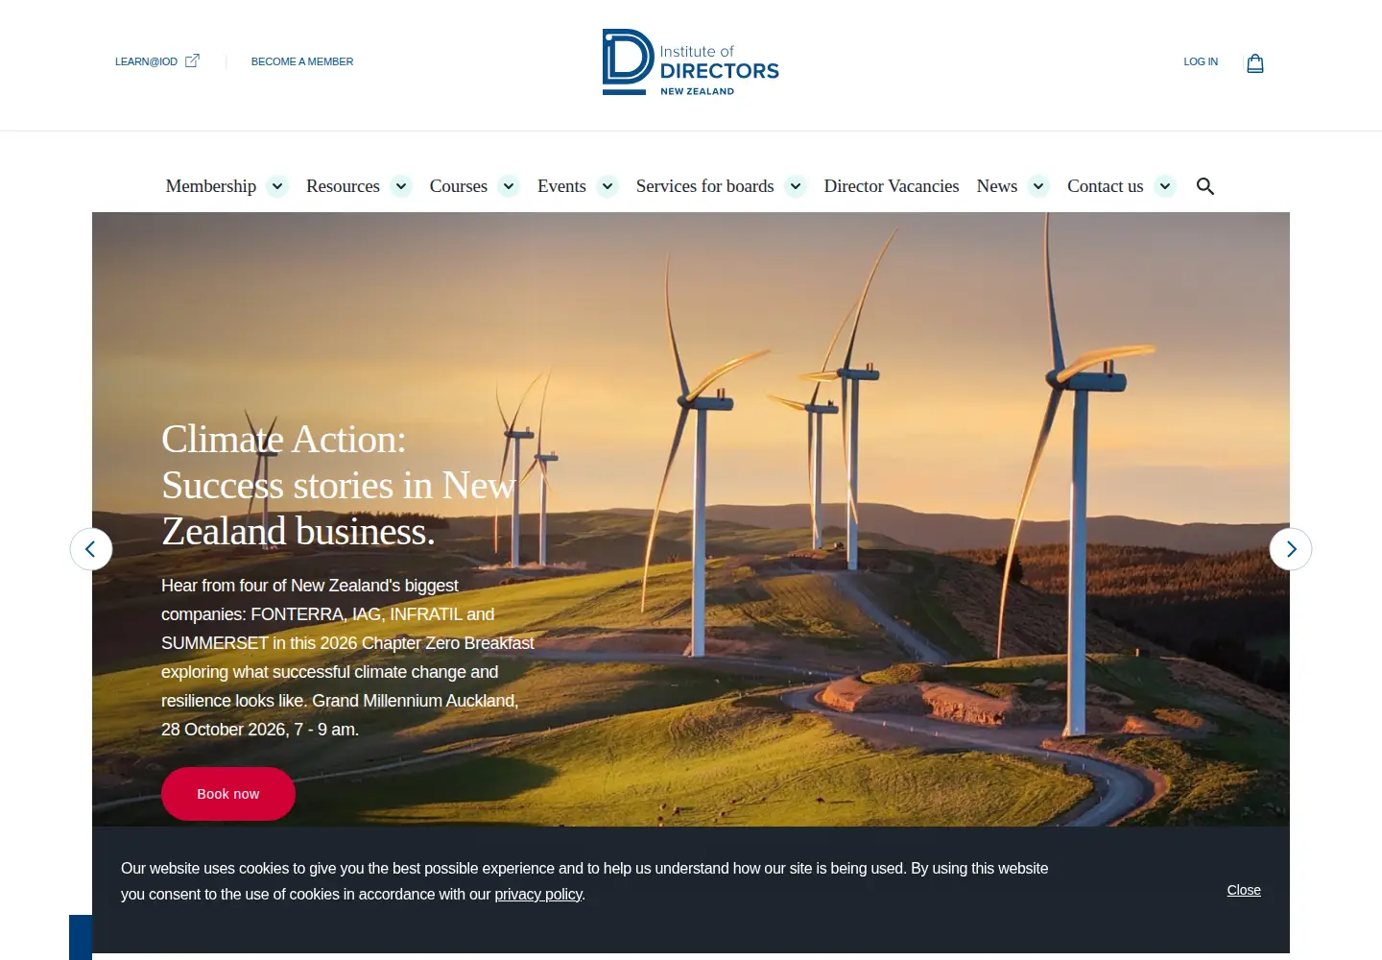Open the Resources menu item
The height and width of the screenshot is (960, 1382).
pos(343,186)
